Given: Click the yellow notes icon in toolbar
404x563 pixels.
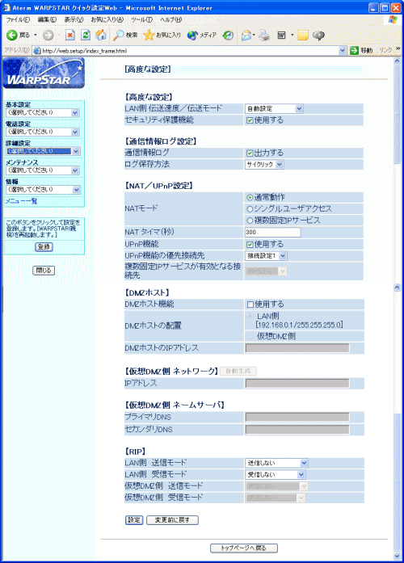Looking at the screenshot, I should 303,35.
